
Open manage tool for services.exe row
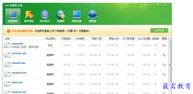[164, 74]
